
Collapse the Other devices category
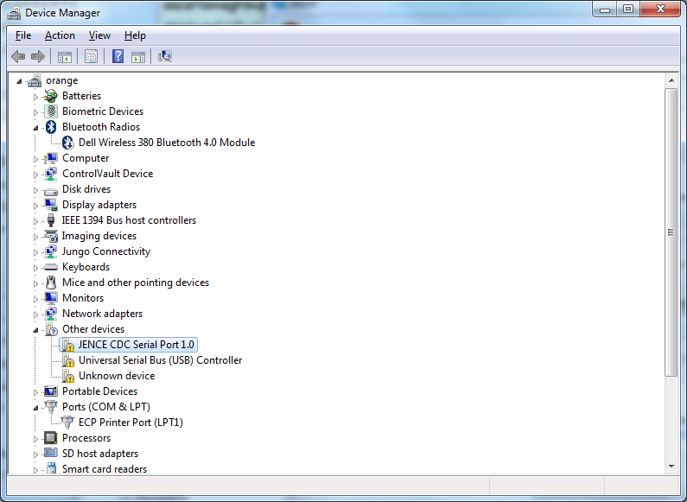[35, 330]
